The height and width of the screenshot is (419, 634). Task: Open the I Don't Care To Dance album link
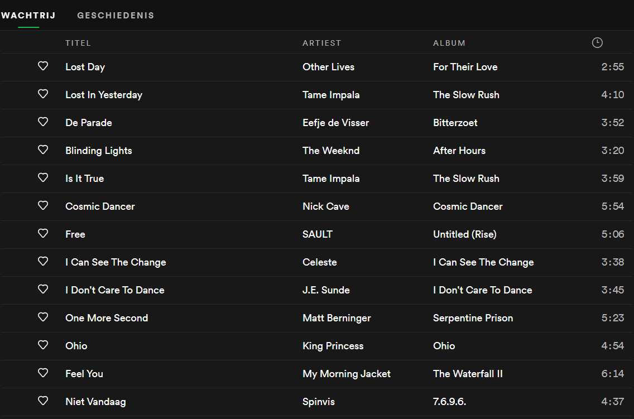(x=482, y=290)
